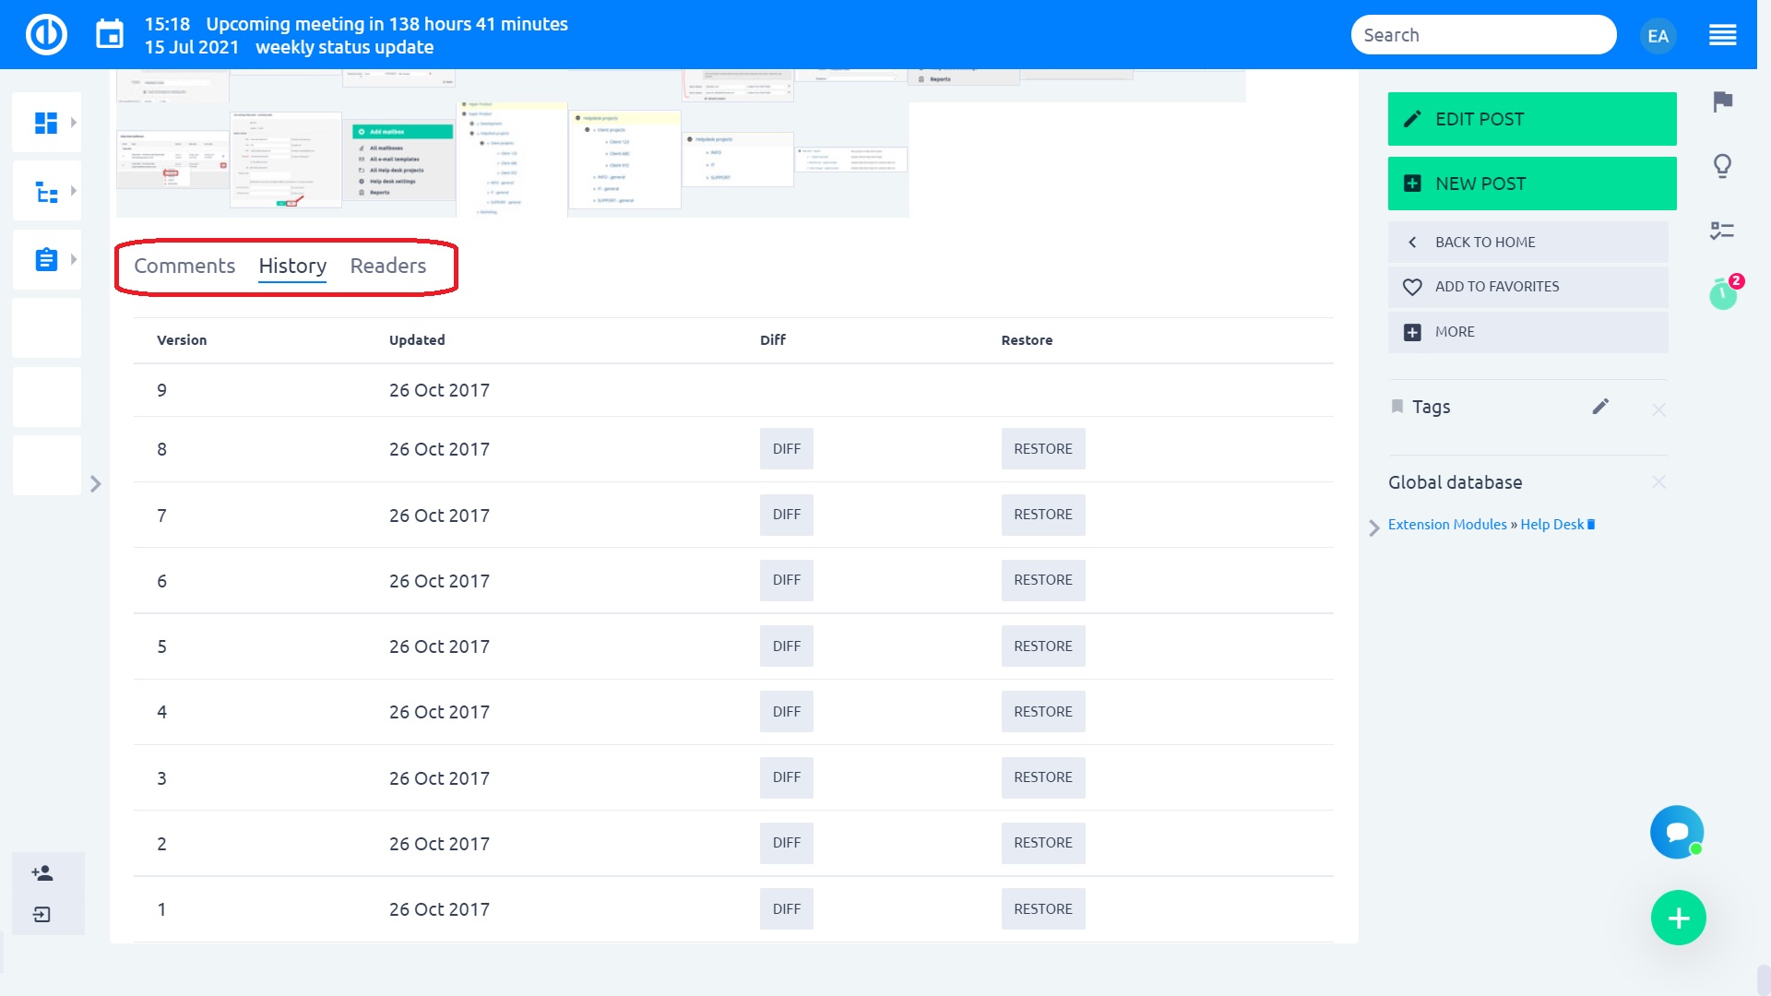
Task: Open the calendar meeting icon
Action: point(110,35)
